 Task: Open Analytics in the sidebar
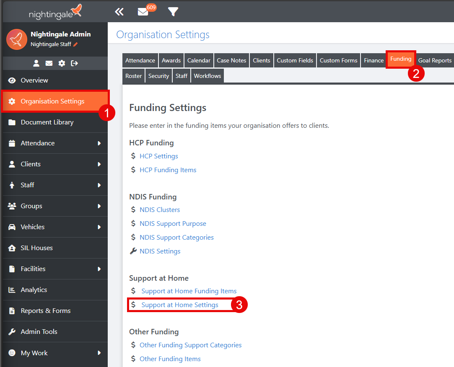tap(55, 290)
